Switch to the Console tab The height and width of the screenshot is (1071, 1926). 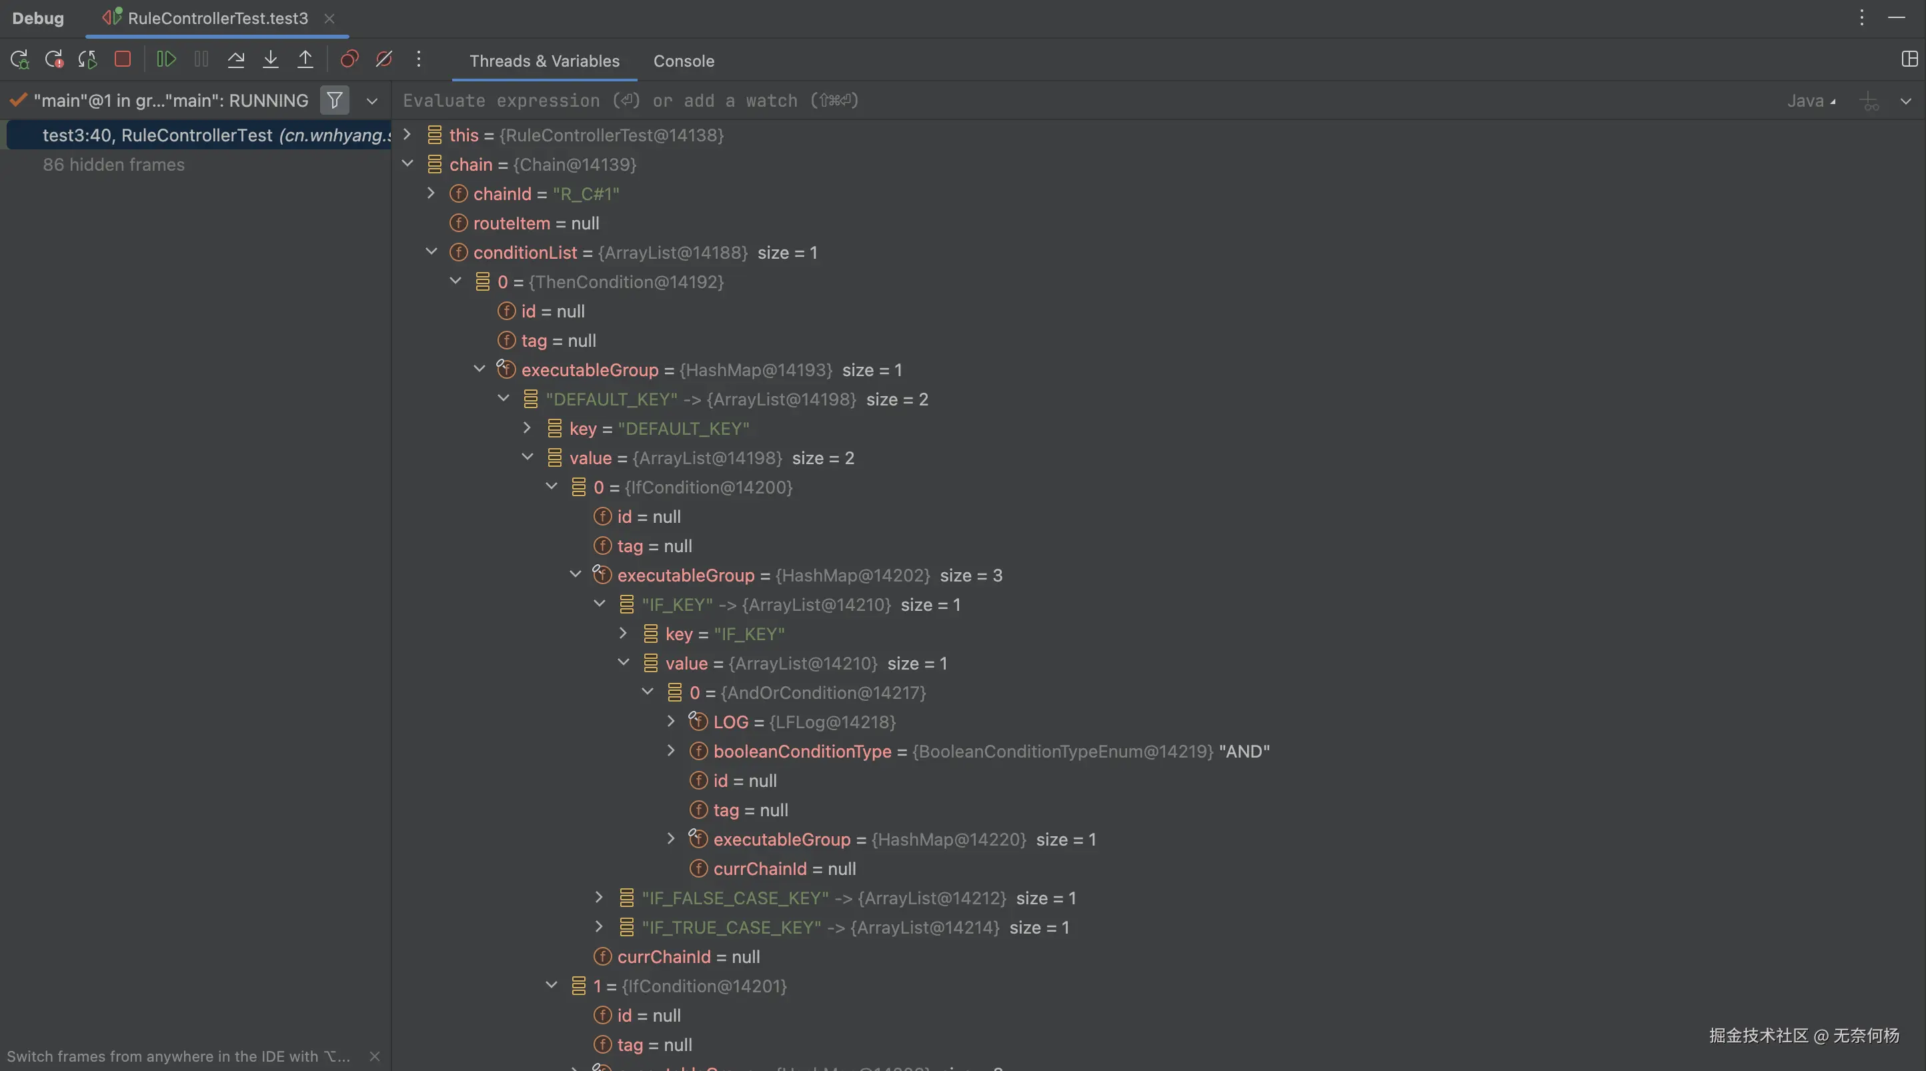click(x=684, y=61)
